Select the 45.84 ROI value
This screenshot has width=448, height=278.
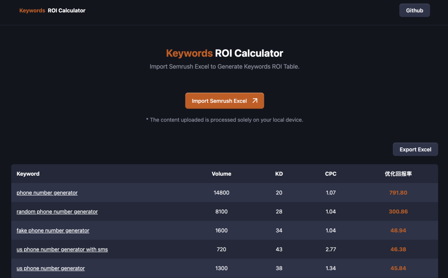[398, 268]
